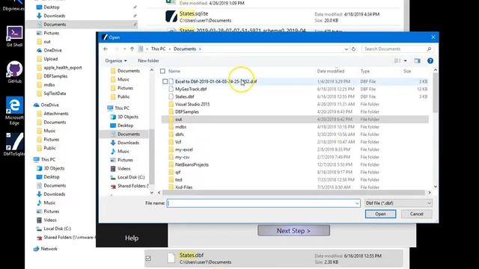Screen dimensions: 479x269
Task: Open Microsoft Edge desktop icon
Action: tap(14, 111)
